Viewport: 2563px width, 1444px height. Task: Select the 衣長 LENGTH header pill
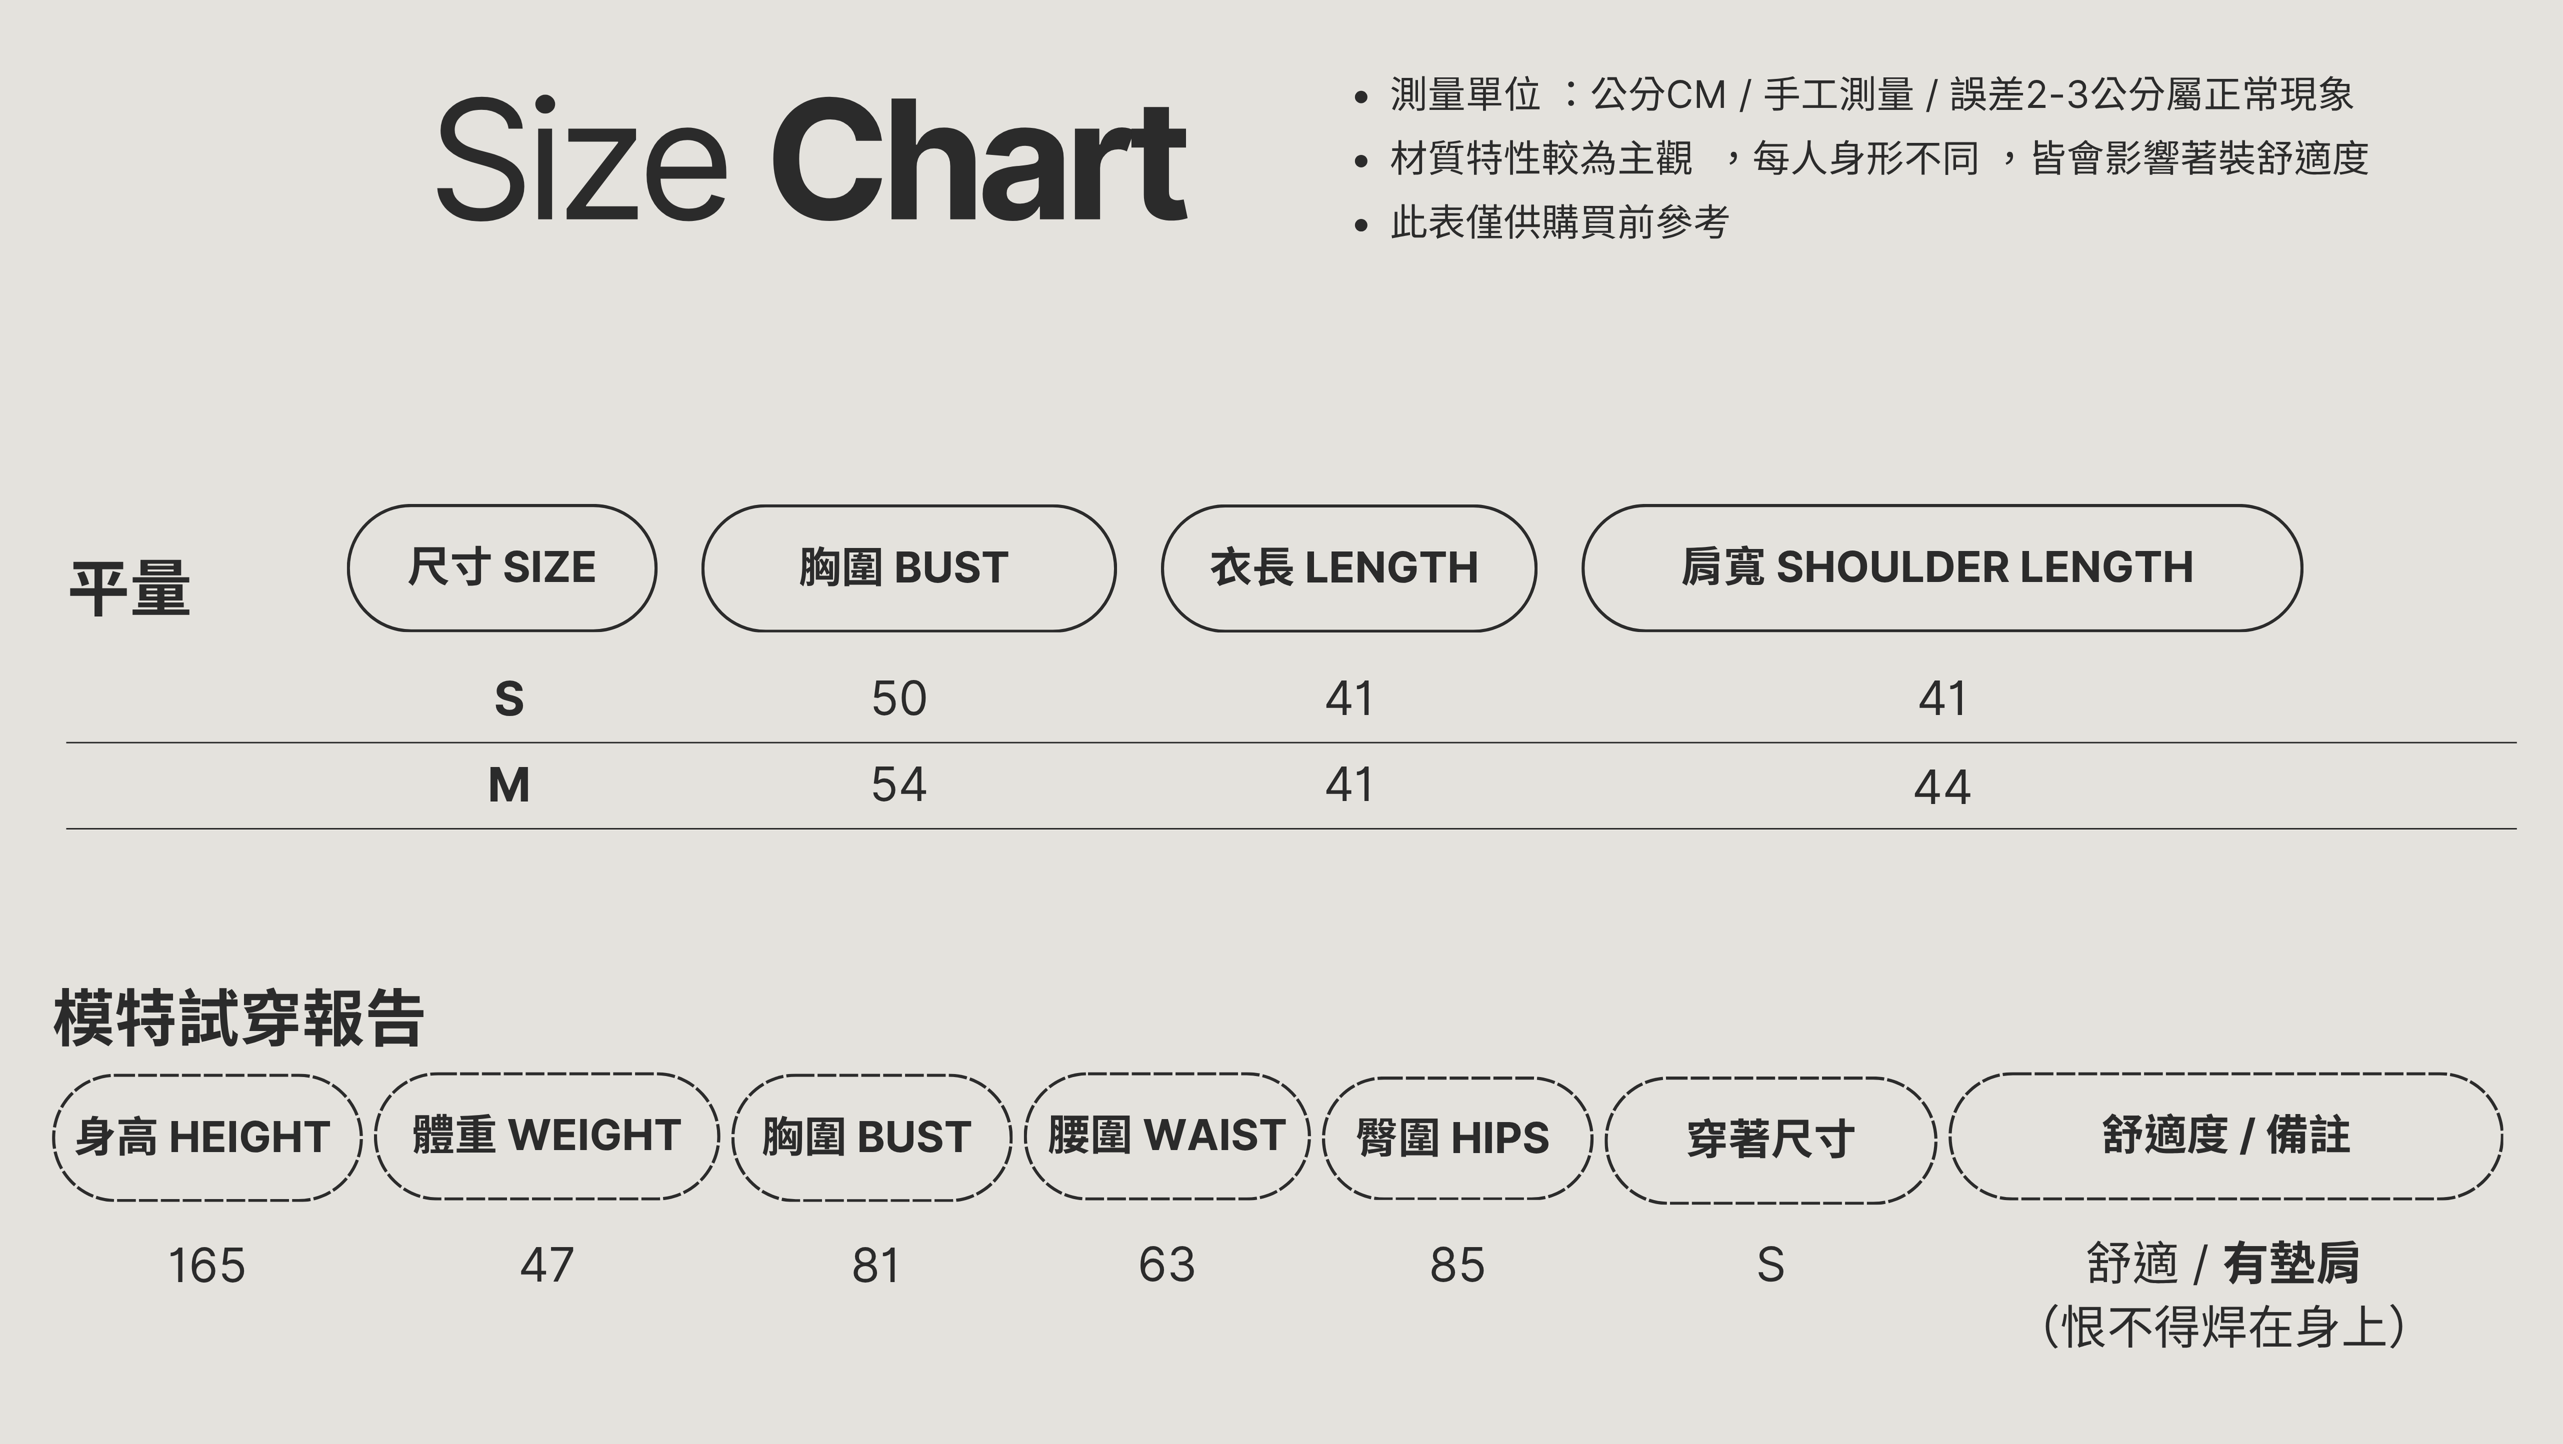1348,568
